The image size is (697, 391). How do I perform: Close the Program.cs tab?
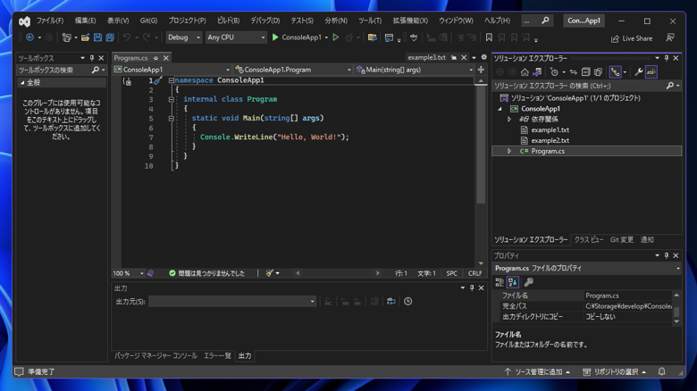coord(166,58)
